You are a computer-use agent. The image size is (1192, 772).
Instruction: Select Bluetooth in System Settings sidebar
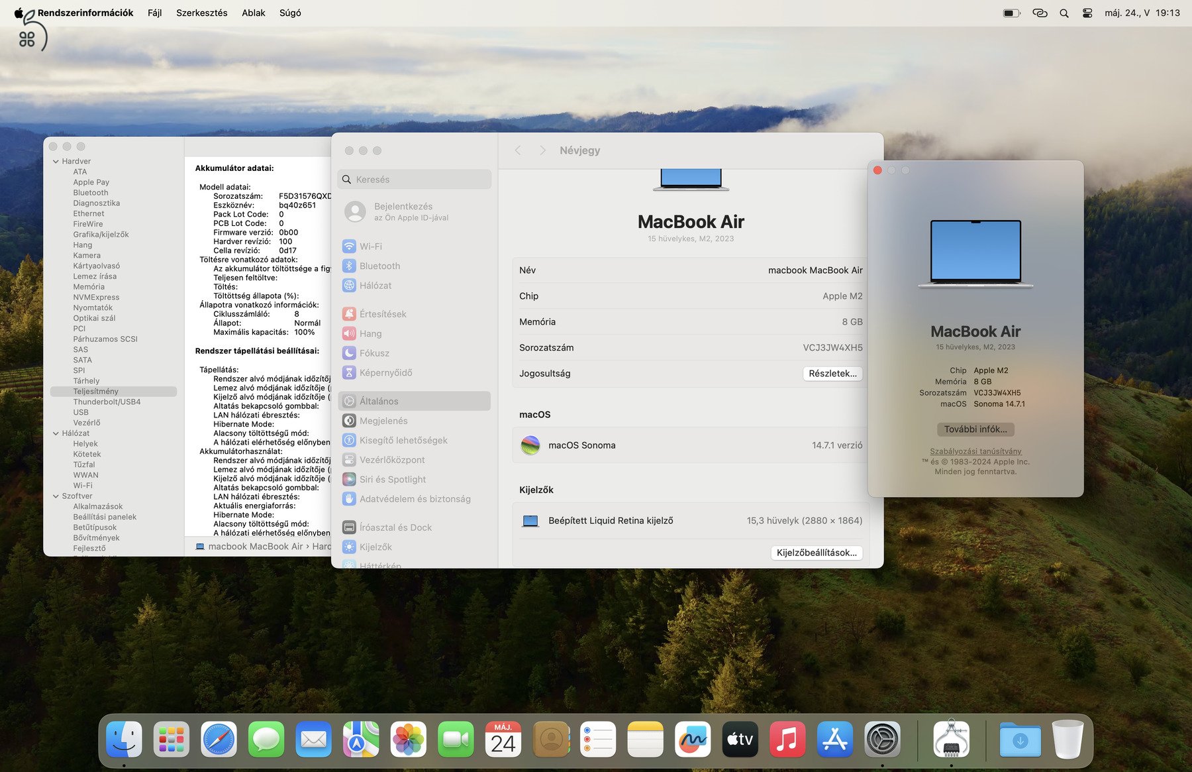[415, 266]
